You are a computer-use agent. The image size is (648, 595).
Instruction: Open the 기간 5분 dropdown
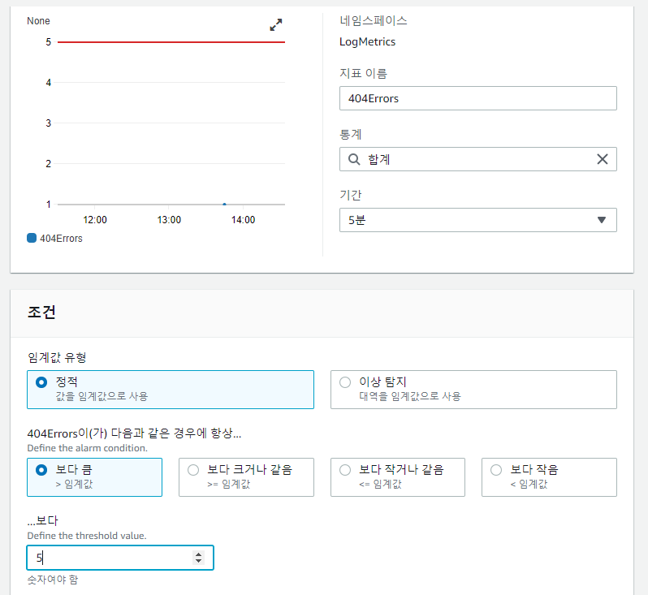point(478,220)
